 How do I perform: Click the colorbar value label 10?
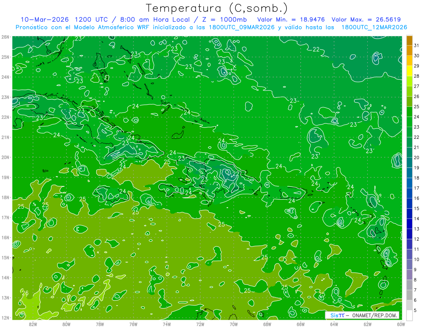point(416,259)
